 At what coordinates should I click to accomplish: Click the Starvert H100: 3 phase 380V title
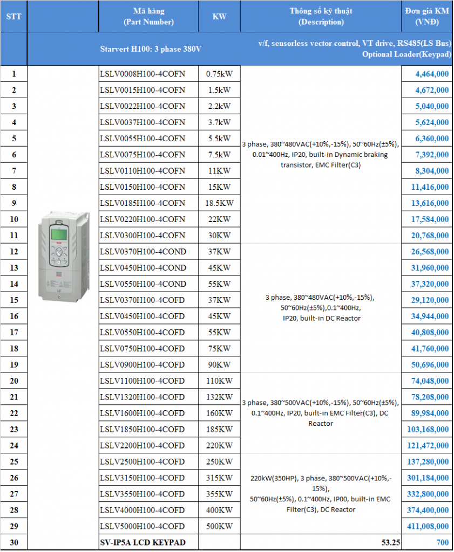(x=151, y=49)
